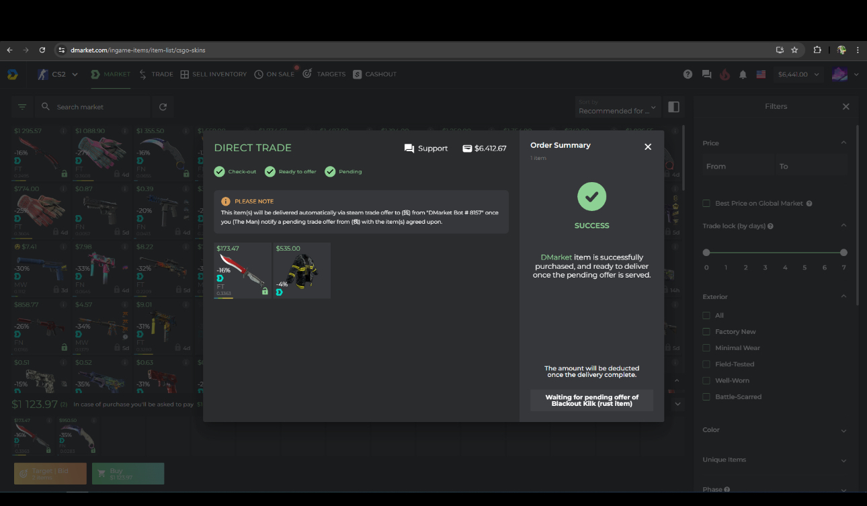This screenshot has width=867, height=506.
Task: Open the help question mark icon
Action: pyautogui.click(x=688, y=74)
